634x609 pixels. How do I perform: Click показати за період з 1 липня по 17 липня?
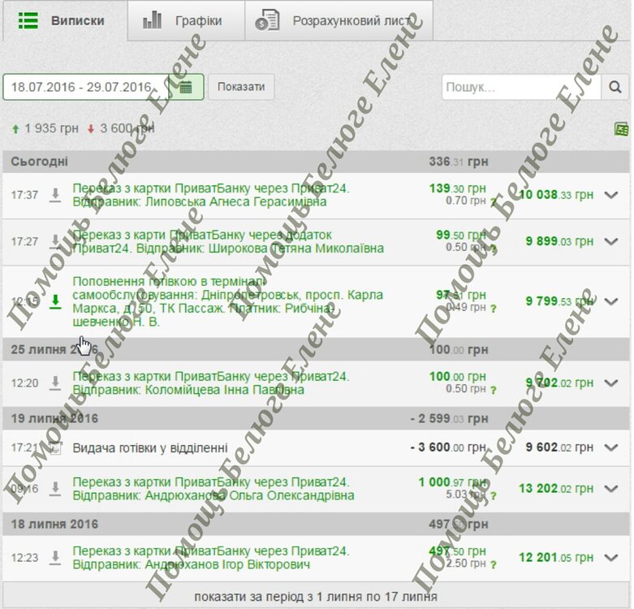pos(316,597)
